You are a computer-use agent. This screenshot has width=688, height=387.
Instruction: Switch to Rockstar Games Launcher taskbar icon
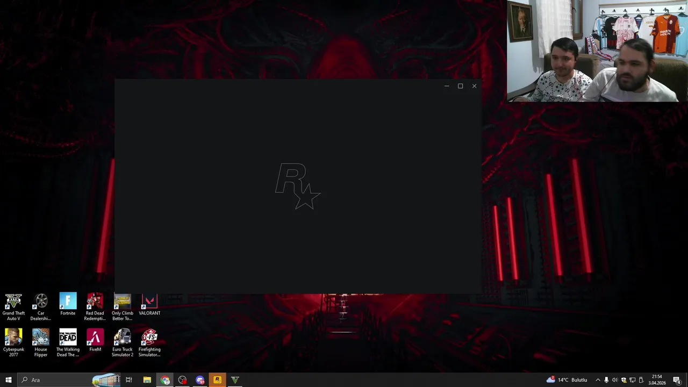[x=217, y=380]
